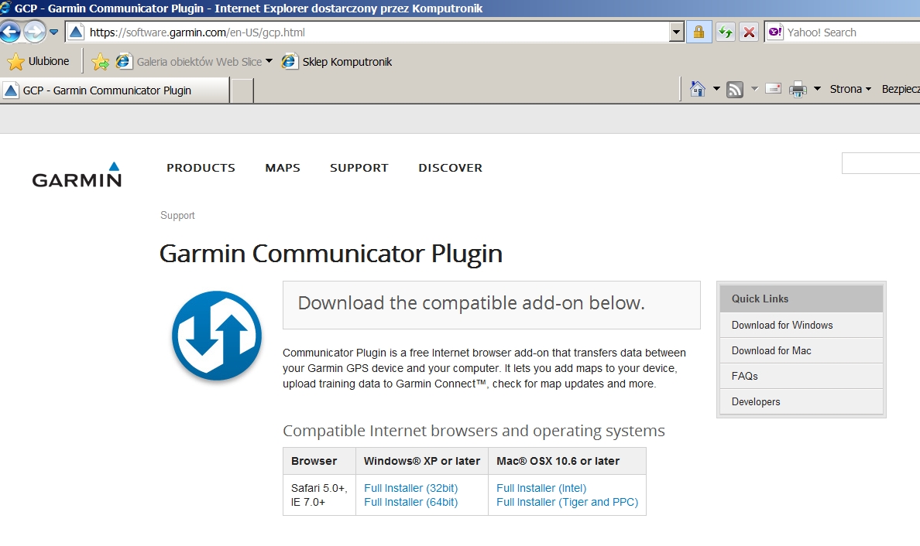Click the address bar URL field
The width and height of the screenshot is (920, 546).
coord(376,32)
